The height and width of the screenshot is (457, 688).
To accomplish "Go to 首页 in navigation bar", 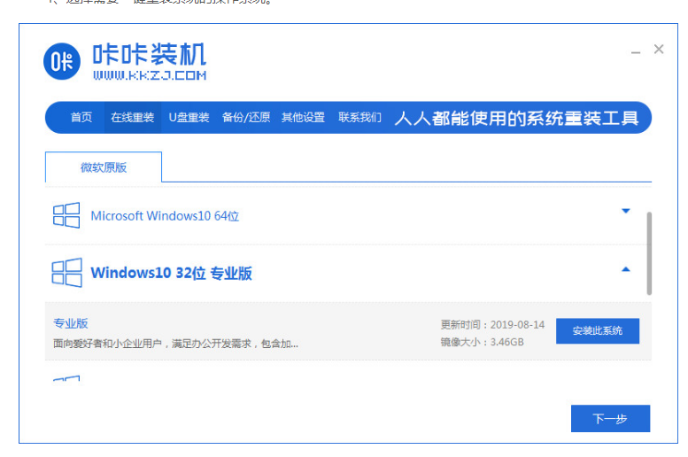I will (x=81, y=118).
